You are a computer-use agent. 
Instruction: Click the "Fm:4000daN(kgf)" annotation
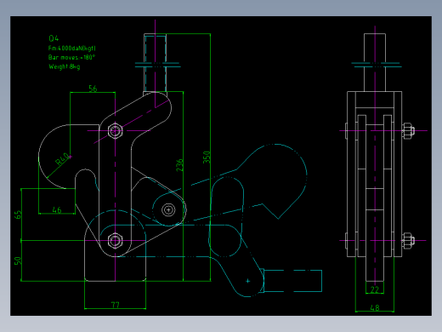(x=71, y=49)
